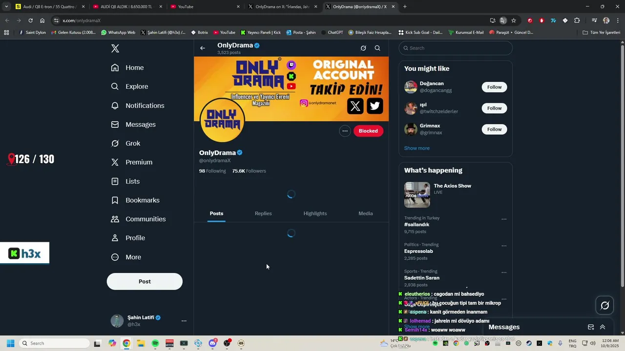Click the floating Grok button

pos(605,305)
